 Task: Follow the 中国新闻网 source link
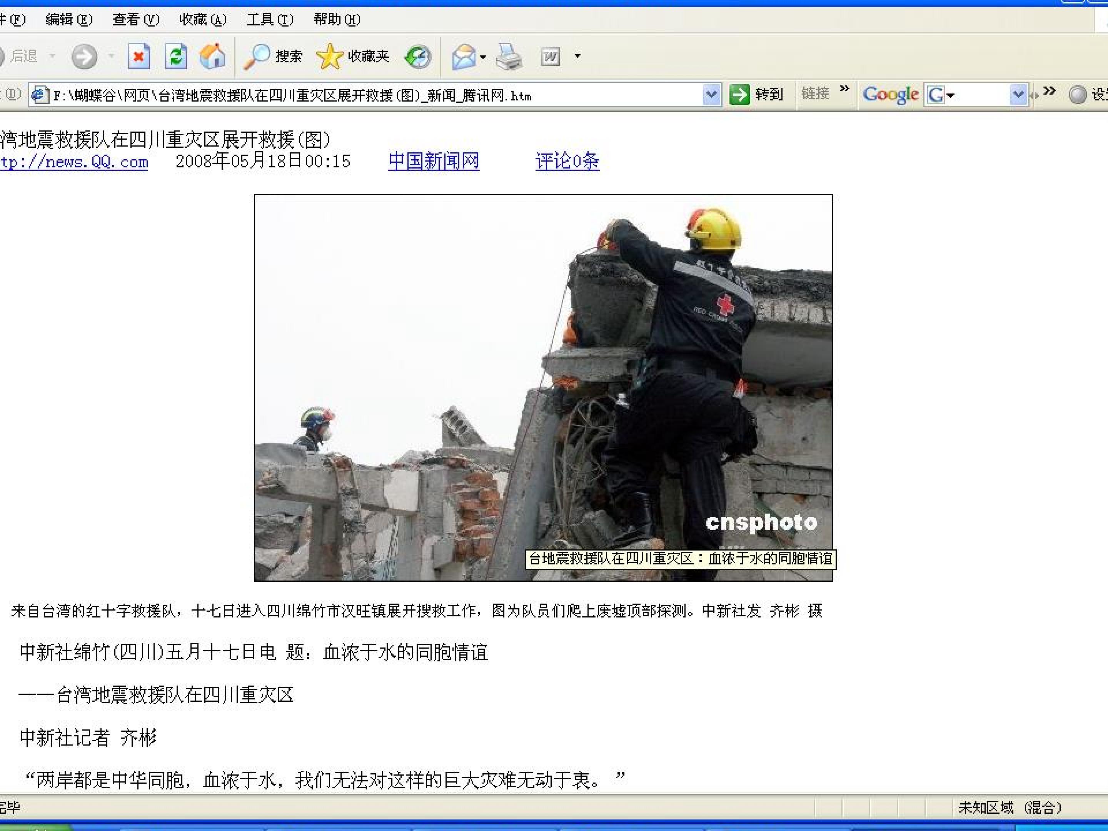coord(433,161)
